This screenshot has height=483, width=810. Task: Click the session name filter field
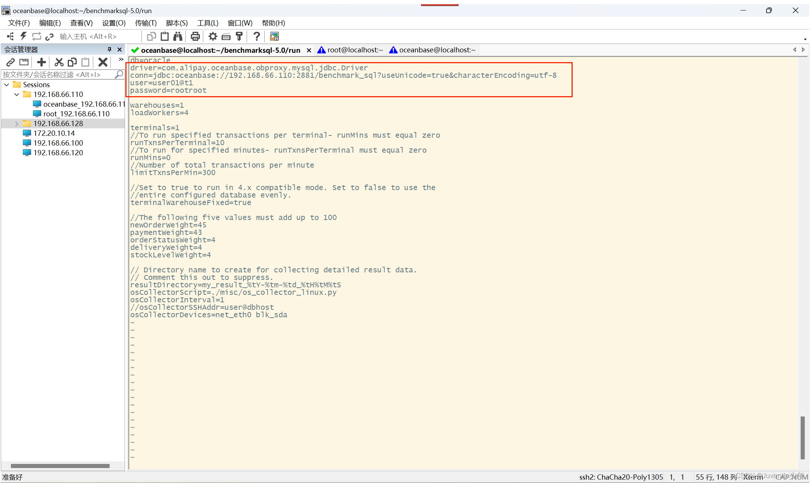point(58,74)
